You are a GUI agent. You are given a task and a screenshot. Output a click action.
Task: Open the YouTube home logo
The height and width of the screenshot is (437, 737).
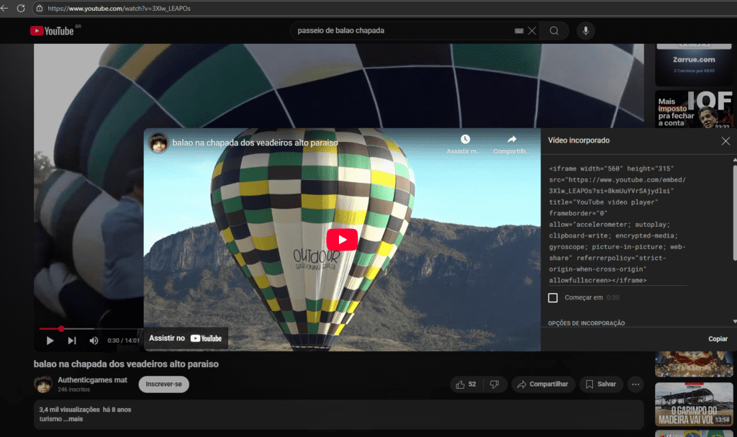pos(53,30)
